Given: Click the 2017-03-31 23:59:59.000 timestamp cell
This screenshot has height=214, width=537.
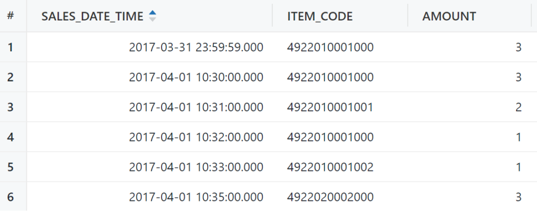Looking at the screenshot, I should pyautogui.click(x=196, y=47).
